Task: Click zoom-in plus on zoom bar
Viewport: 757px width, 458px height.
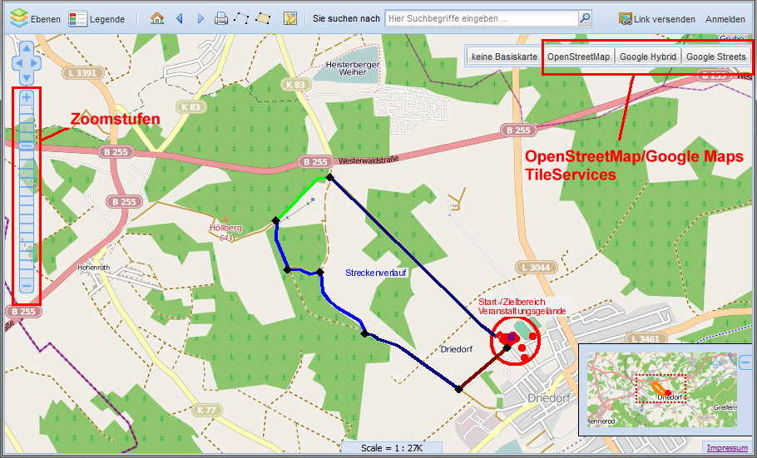Action: 27,97
